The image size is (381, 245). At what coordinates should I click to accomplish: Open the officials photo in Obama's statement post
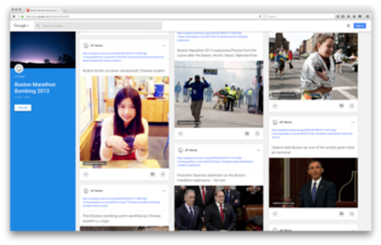click(x=219, y=208)
